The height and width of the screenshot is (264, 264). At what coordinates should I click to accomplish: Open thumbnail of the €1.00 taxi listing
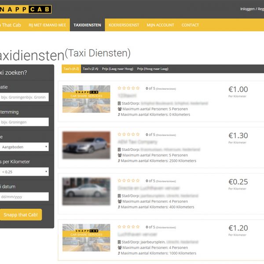[x=86, y=99]
